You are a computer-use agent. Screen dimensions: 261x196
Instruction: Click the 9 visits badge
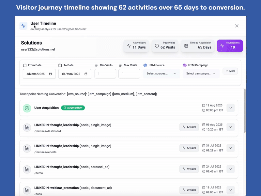[x=189, y=169]
